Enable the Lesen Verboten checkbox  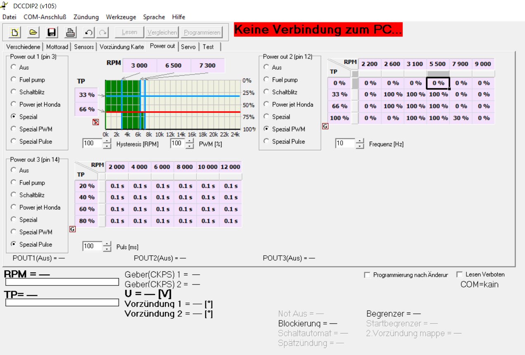pos(460,275)
